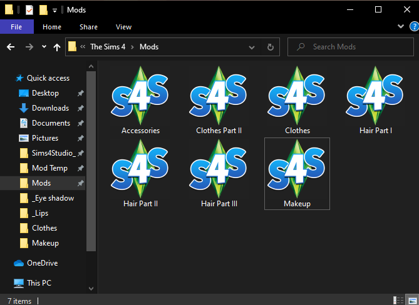Click the Search Mods input field

pyautogui.click(x=351, y=47)
